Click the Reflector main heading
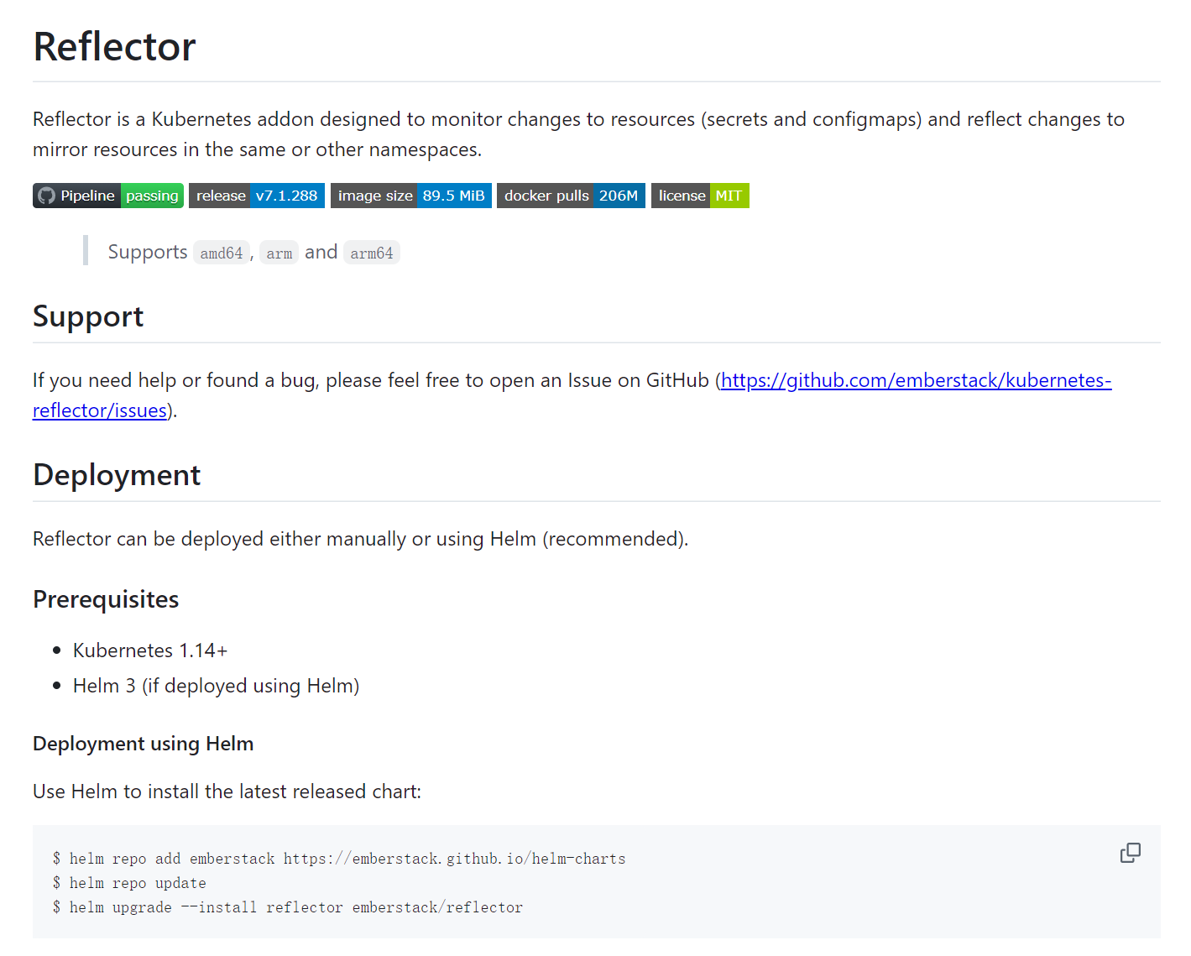The width and height of the screenshot is (1191, 956). point(114,46)
